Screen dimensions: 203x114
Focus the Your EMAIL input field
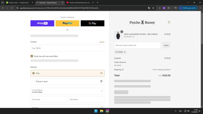(67, 48)
